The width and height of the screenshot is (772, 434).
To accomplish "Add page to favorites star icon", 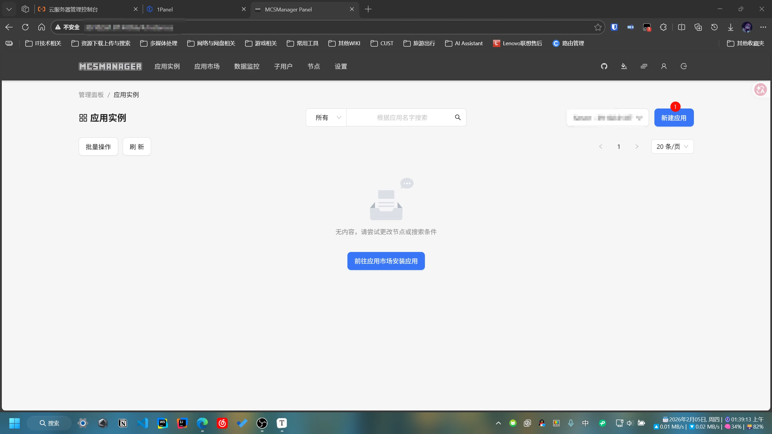I will point(598,27).
